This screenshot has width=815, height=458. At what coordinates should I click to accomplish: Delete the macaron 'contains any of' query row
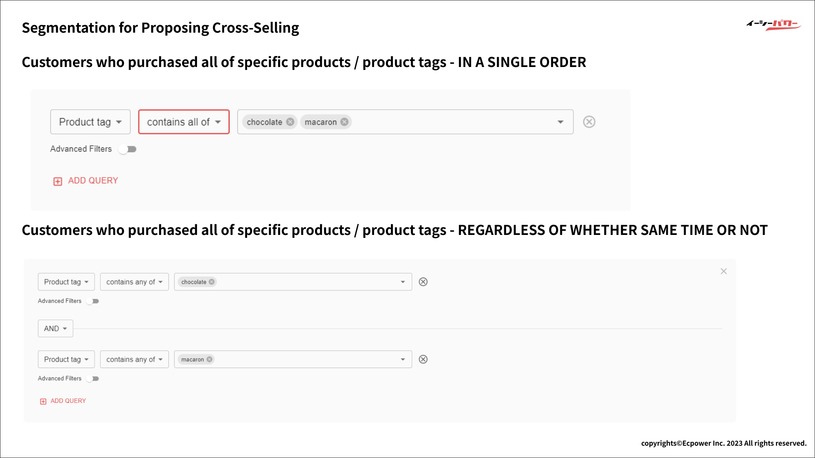click(423, 360)
